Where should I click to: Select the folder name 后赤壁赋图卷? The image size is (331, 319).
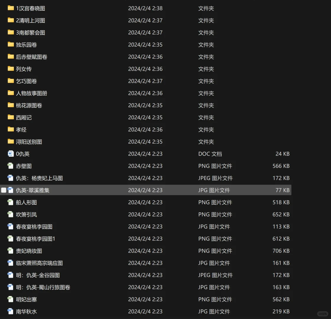[x=32, y=57]
